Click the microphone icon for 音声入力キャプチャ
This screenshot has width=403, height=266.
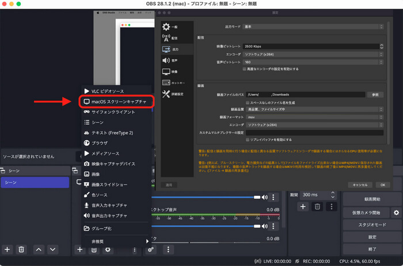pyautogui.click(x=86, y=205)
